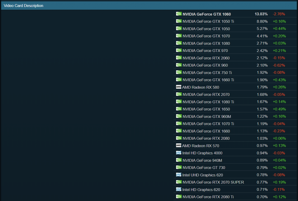Click the NVIDIA logo beside RTX 2080 Ti
The image size is (298, 201).
[179, 196]
